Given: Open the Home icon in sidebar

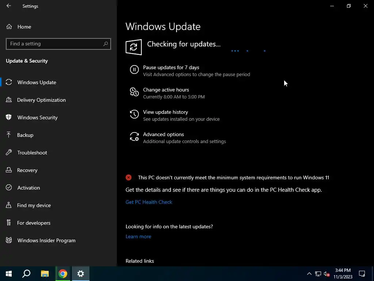Looking at the screenshot, I should tap(9, 26).
